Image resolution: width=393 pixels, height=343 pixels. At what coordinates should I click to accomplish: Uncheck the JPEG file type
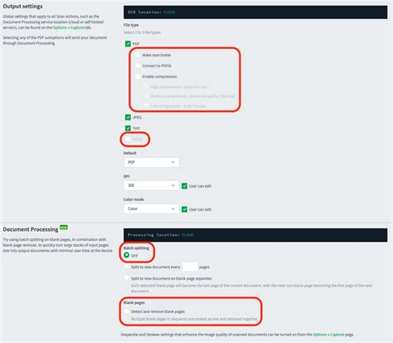128,117
